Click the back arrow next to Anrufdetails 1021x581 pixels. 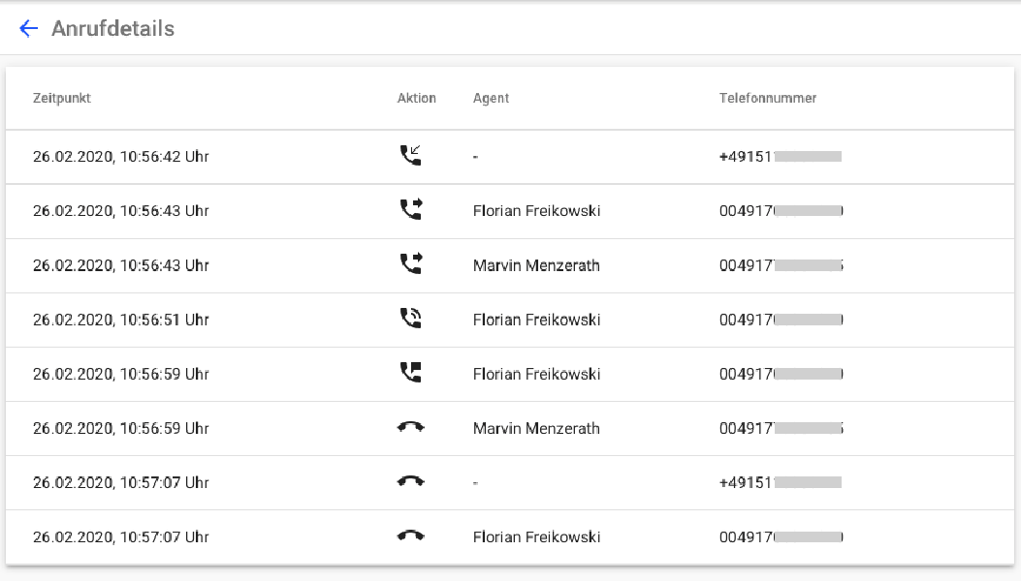pyautogui.click(x=26, y=28)
